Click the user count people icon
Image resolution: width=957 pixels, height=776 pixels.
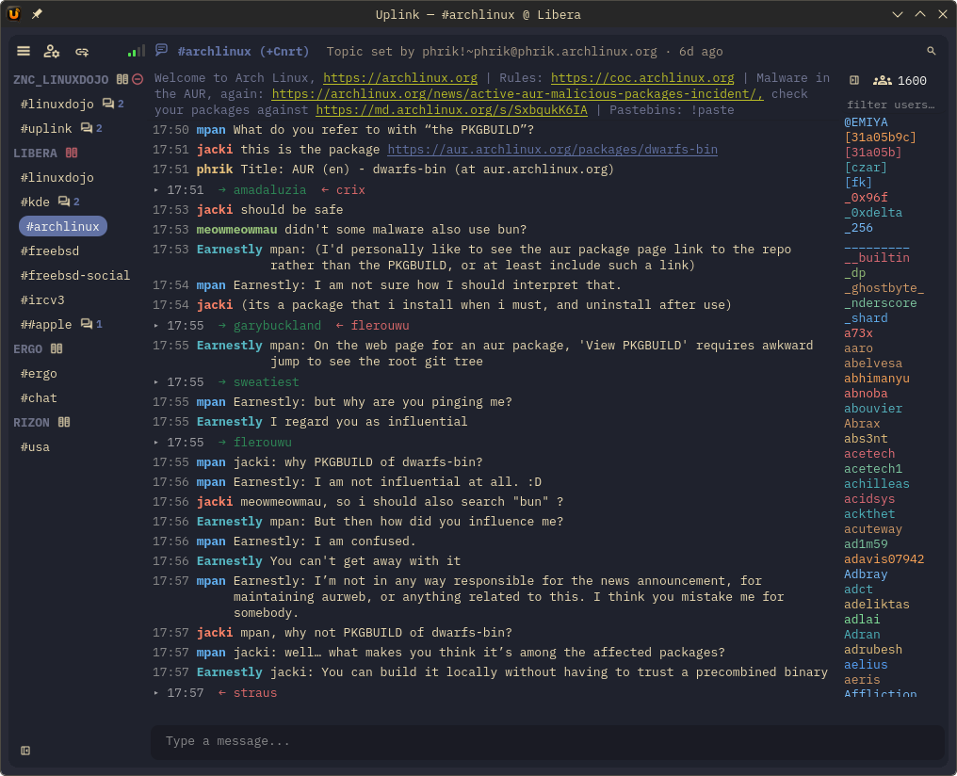(x=882, y=81)
